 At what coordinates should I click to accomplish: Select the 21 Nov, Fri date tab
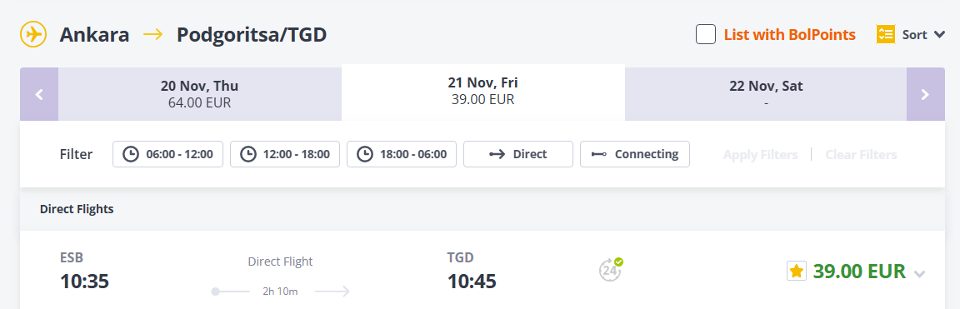(x=483, y=92)
